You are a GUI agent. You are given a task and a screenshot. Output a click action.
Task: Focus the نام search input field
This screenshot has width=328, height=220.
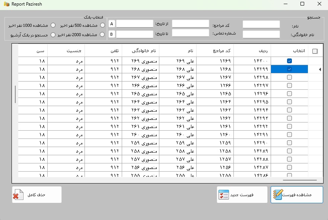point(261,25)
